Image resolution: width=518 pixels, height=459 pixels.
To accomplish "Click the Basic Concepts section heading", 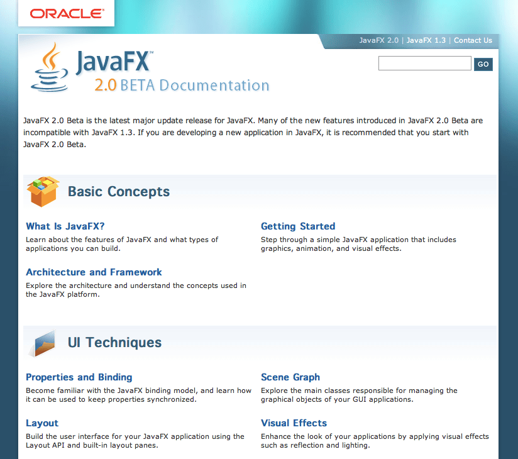I will click(x=118, y=192).
